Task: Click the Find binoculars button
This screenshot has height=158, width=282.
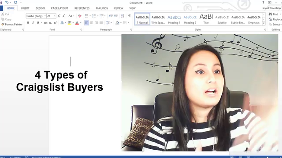Action: point(273,14)
